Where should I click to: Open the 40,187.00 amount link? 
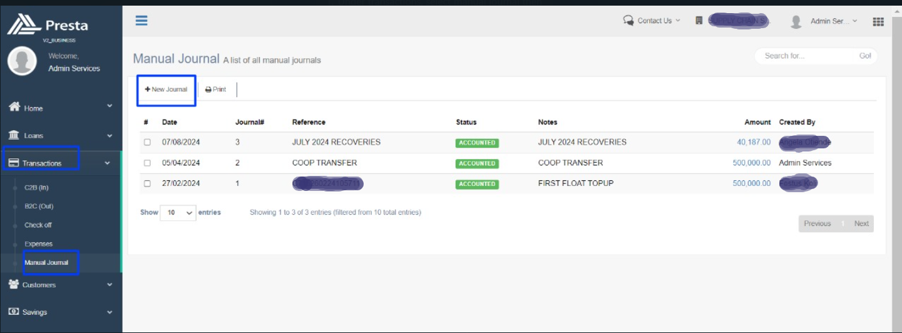(754, 142)
